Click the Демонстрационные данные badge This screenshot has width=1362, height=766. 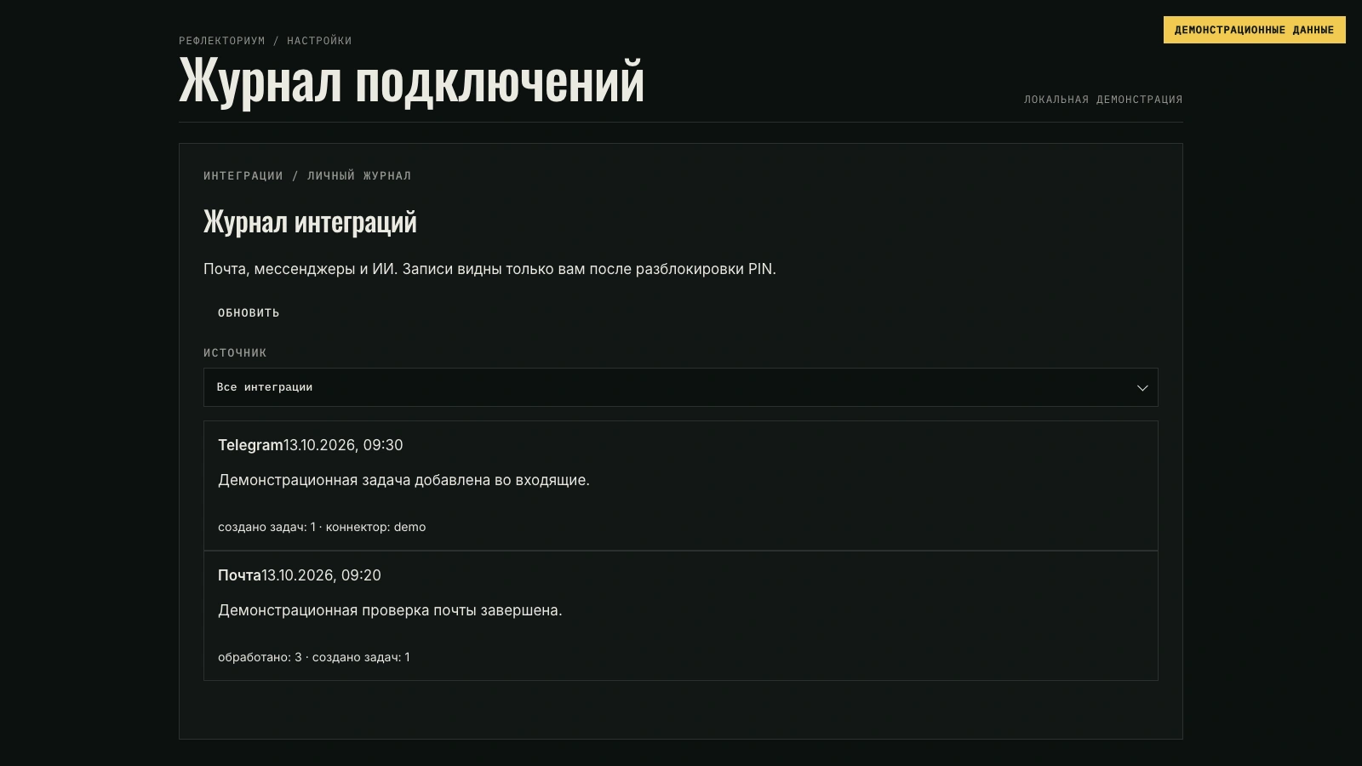pos(1254,30)
